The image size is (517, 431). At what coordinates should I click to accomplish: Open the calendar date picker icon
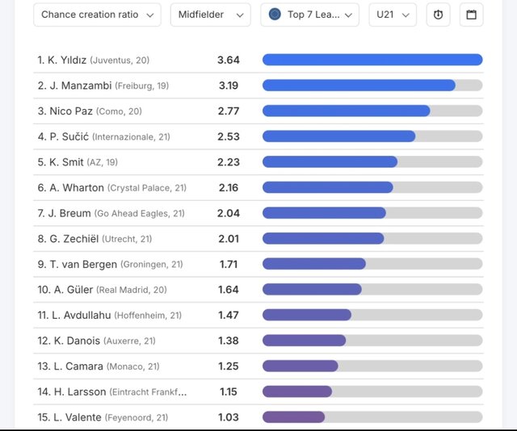pos(471,15)
